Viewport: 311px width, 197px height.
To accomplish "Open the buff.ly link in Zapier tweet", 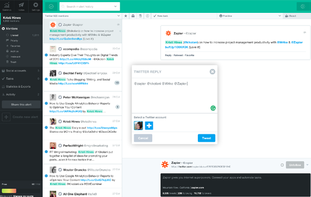I will tap(176, 47).
